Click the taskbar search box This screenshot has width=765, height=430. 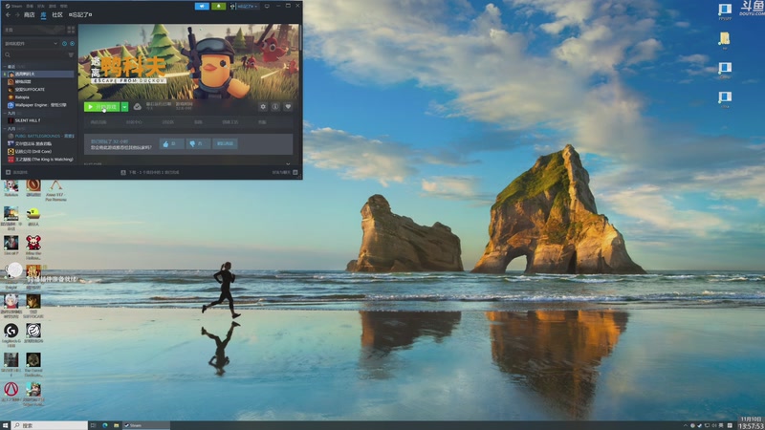(50, 425)
